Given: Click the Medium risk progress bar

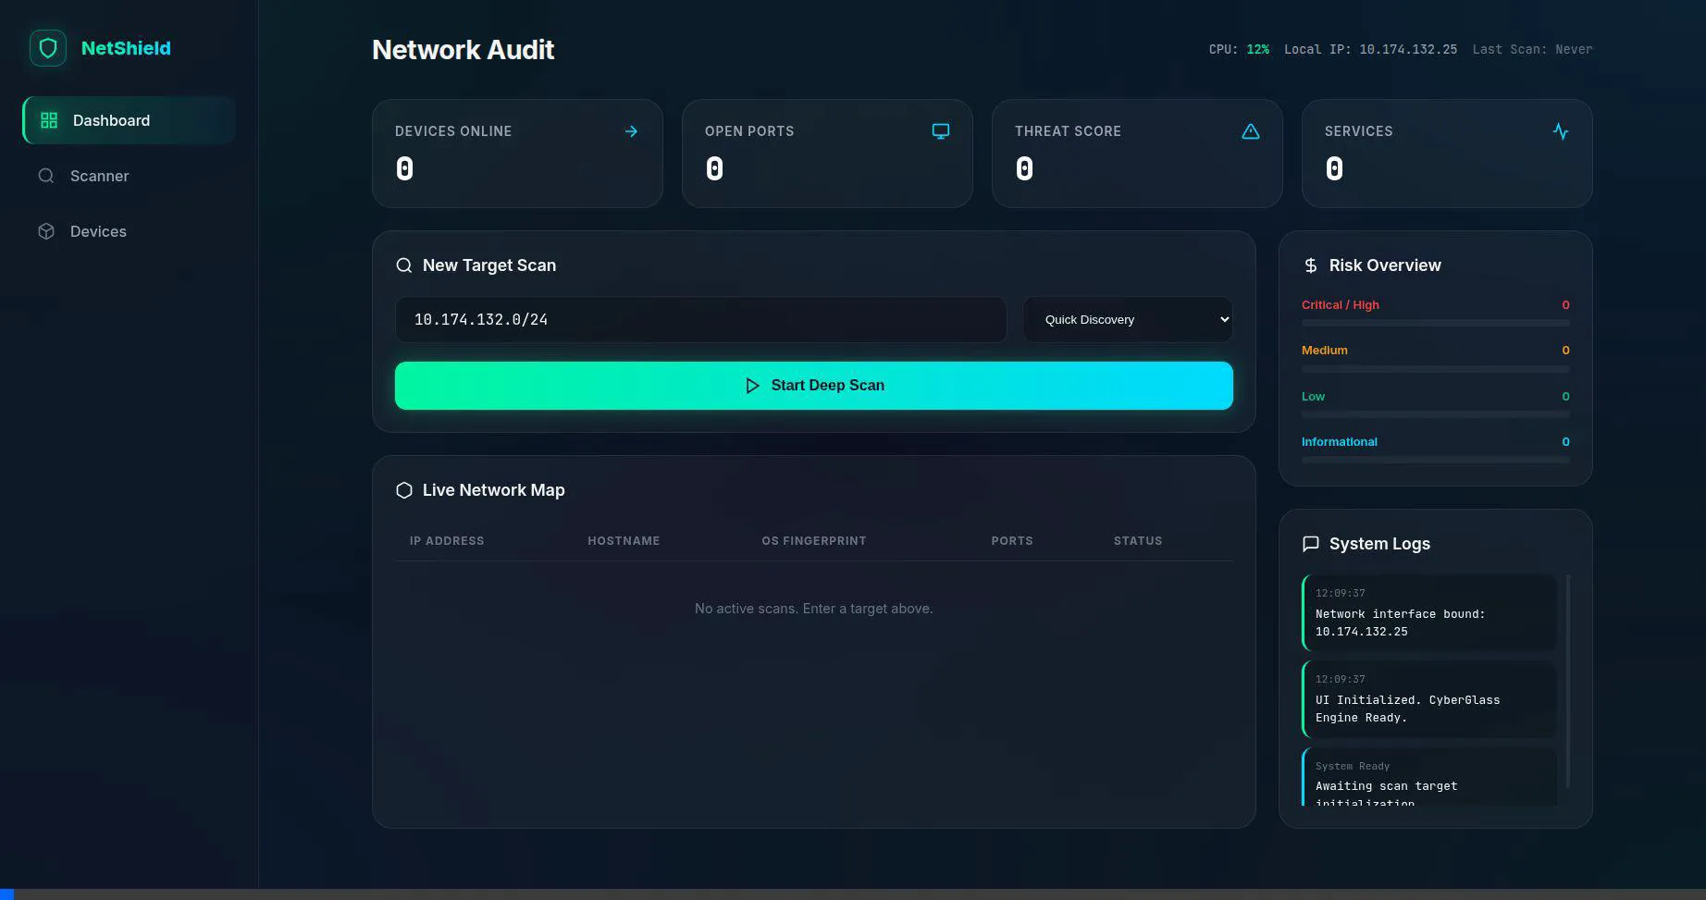Looking at the screenshot, I should (x=1436, y=368).
